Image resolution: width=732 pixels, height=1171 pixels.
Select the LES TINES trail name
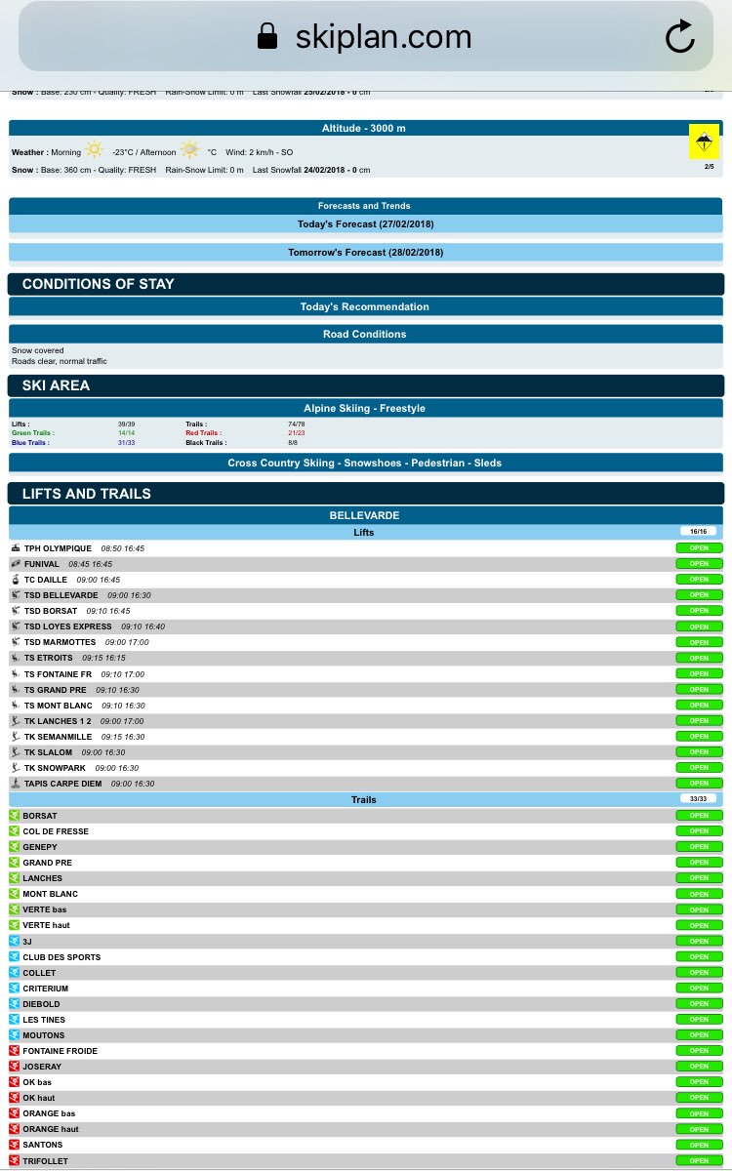pos(44,1020)
